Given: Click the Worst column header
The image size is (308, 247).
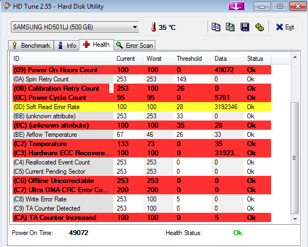Looking at the screenshot, I should coord(158,59).
